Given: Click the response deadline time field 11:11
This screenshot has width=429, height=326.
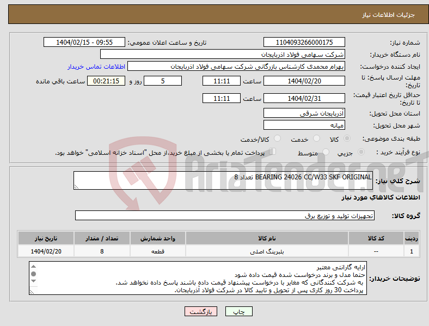Looking at the screenshot, I should tap(222, 81).
